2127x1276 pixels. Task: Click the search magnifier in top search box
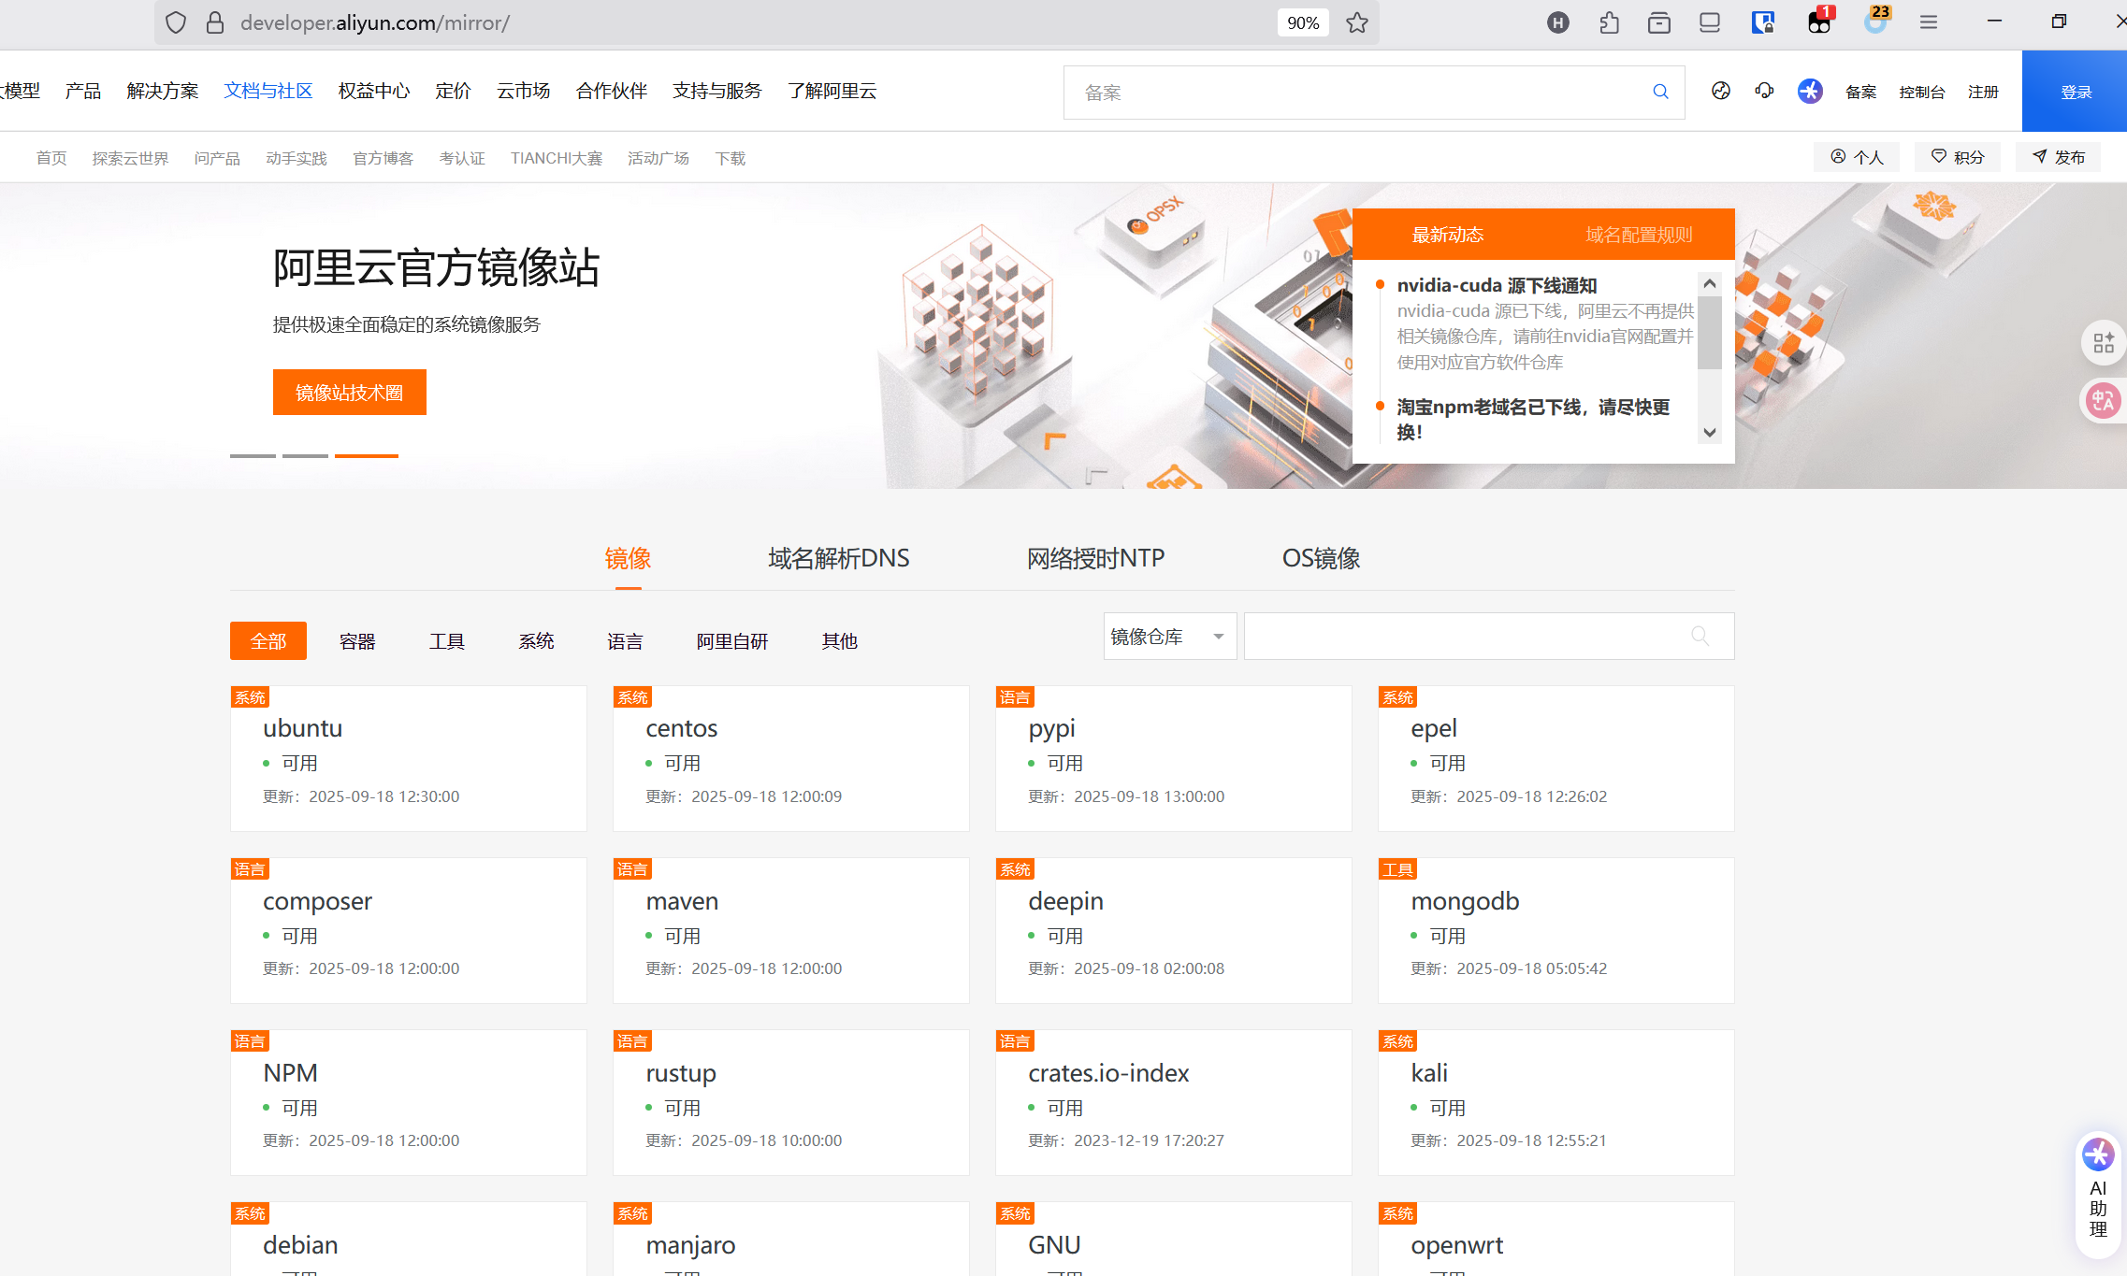(x=1660, y=92)
